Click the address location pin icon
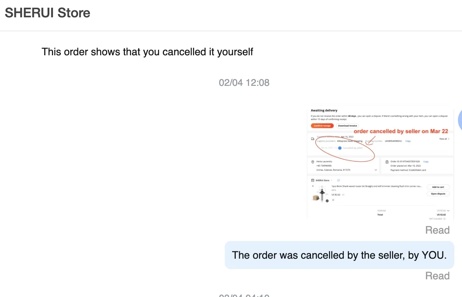Screen dimensions: 462x297 313,162
